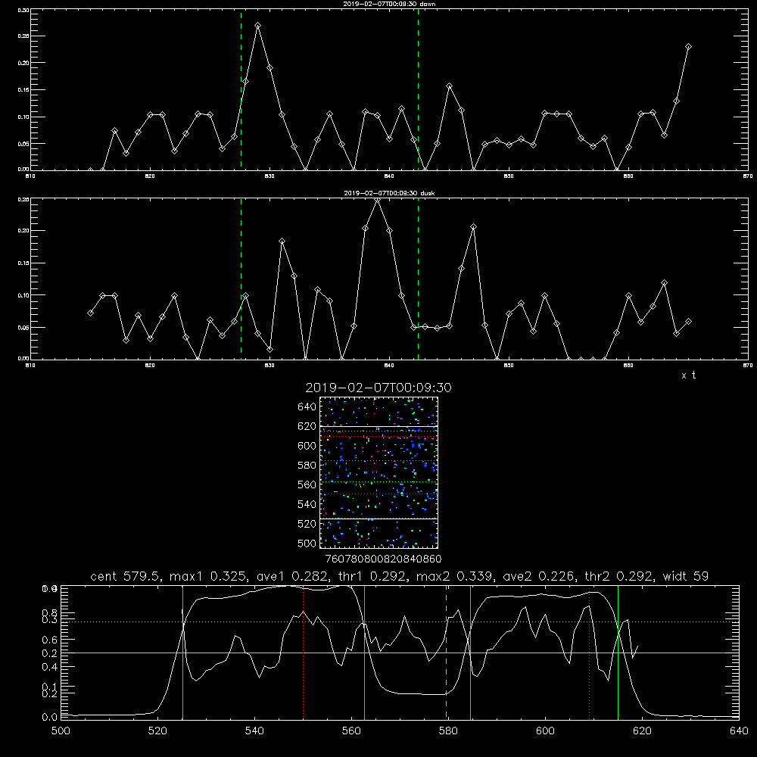Click the 'widt 59' value in bottom title
Screen dimensions: 757x757
(686, 576)
